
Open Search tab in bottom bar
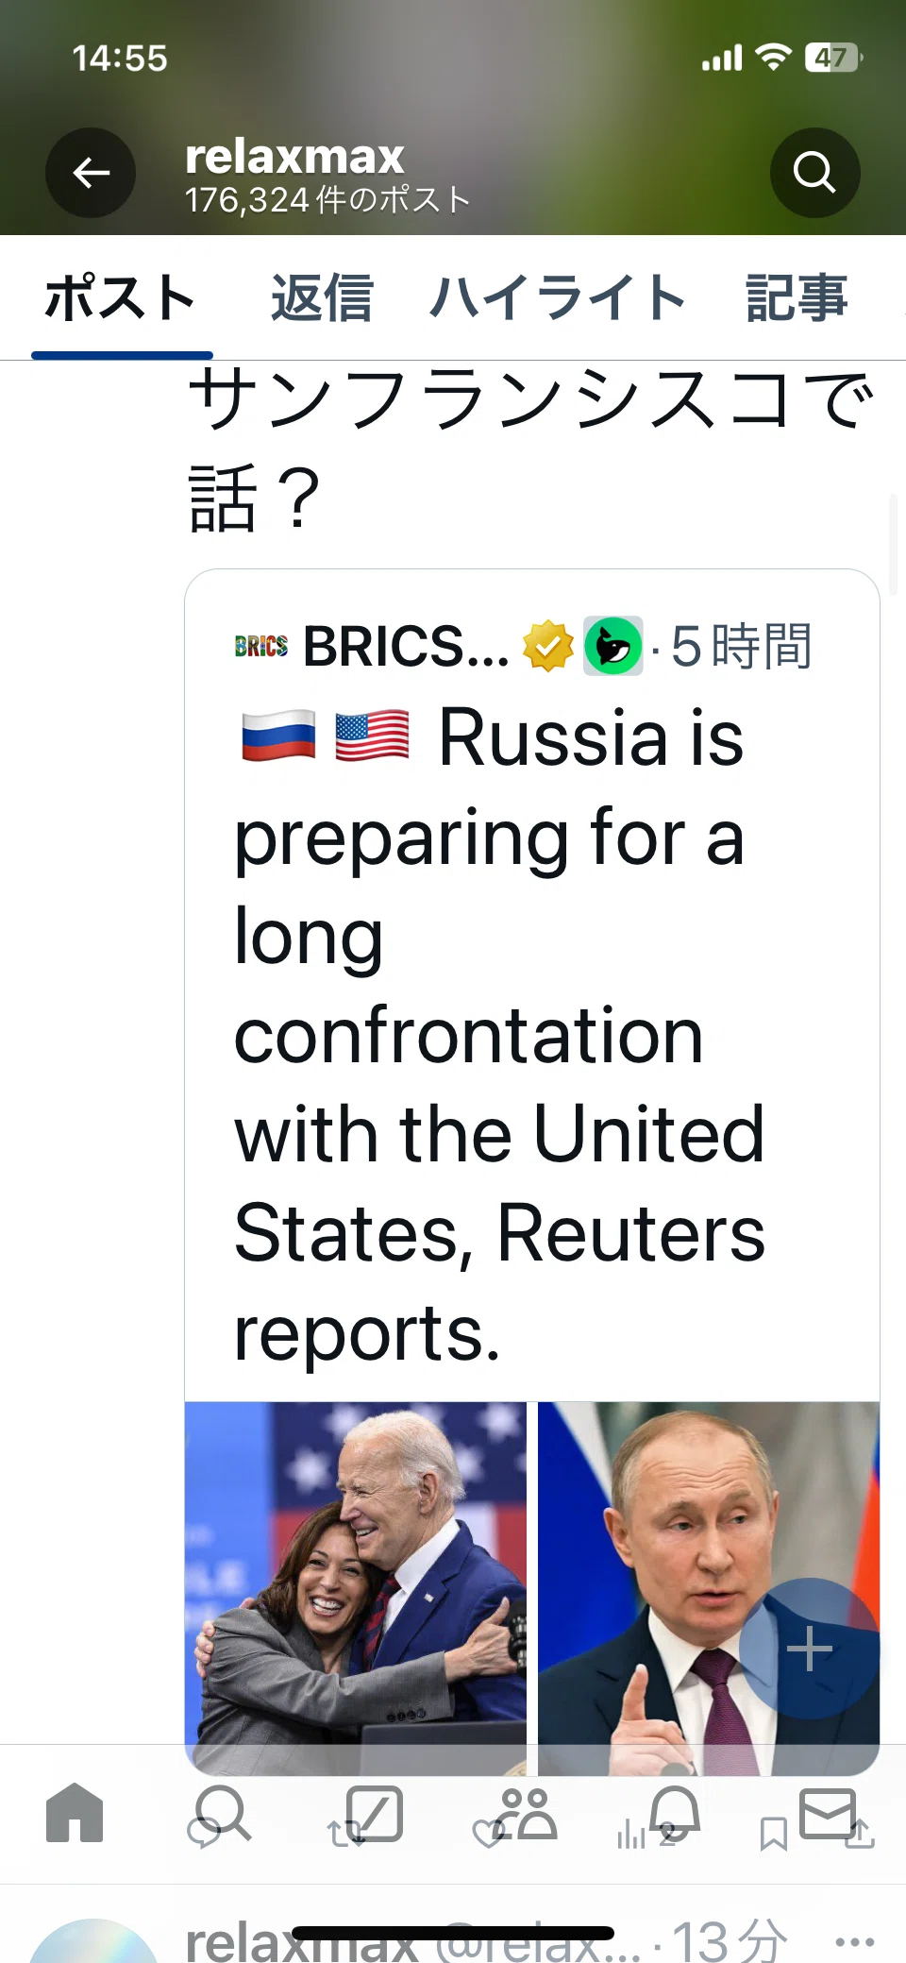pos(225,1813)
